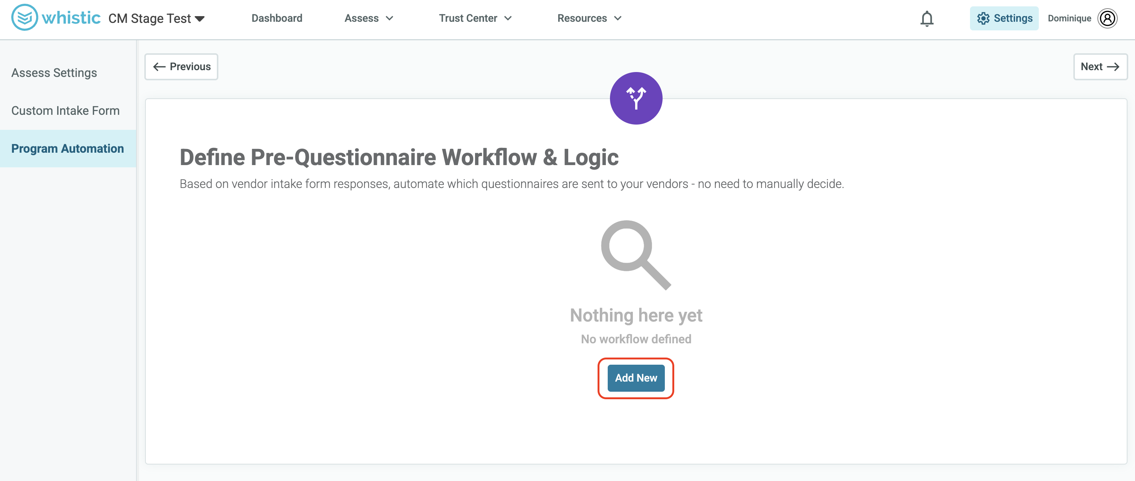Click Add New to create a workflow
This screenshot has height=481, width=1135.
[x=636, y=378]
